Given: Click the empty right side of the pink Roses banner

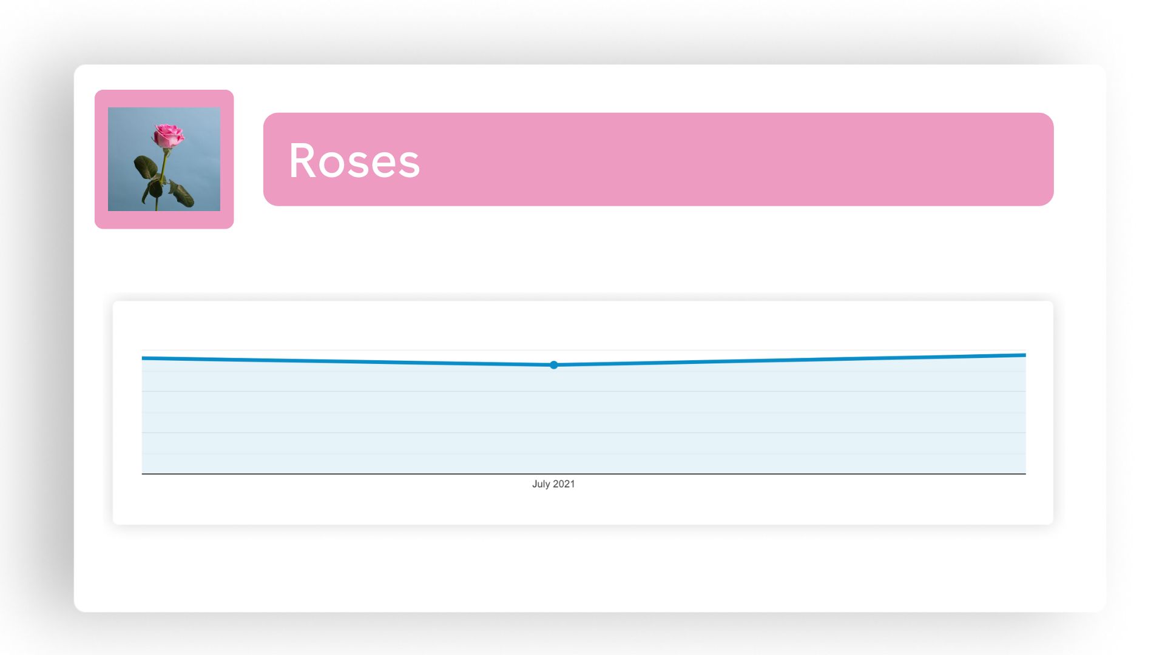Looking at the screenshot, I should pos(789,159).
